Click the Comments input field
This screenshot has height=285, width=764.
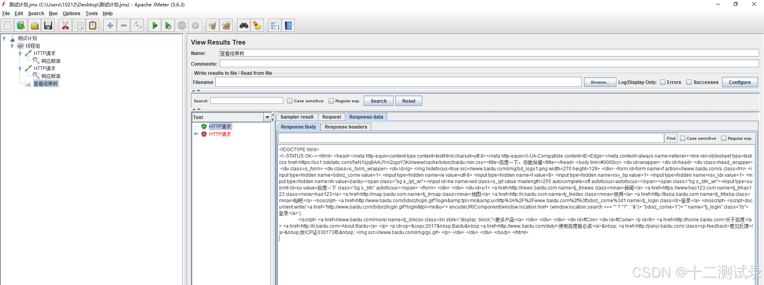[x=489, y=64]
